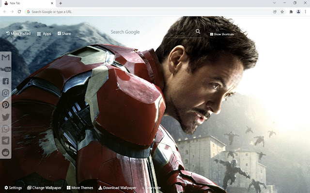310x193 pixels.
Task: Open the Instagram sidebar shortcut
Action: pyautogui.click(x=5, y=93)
